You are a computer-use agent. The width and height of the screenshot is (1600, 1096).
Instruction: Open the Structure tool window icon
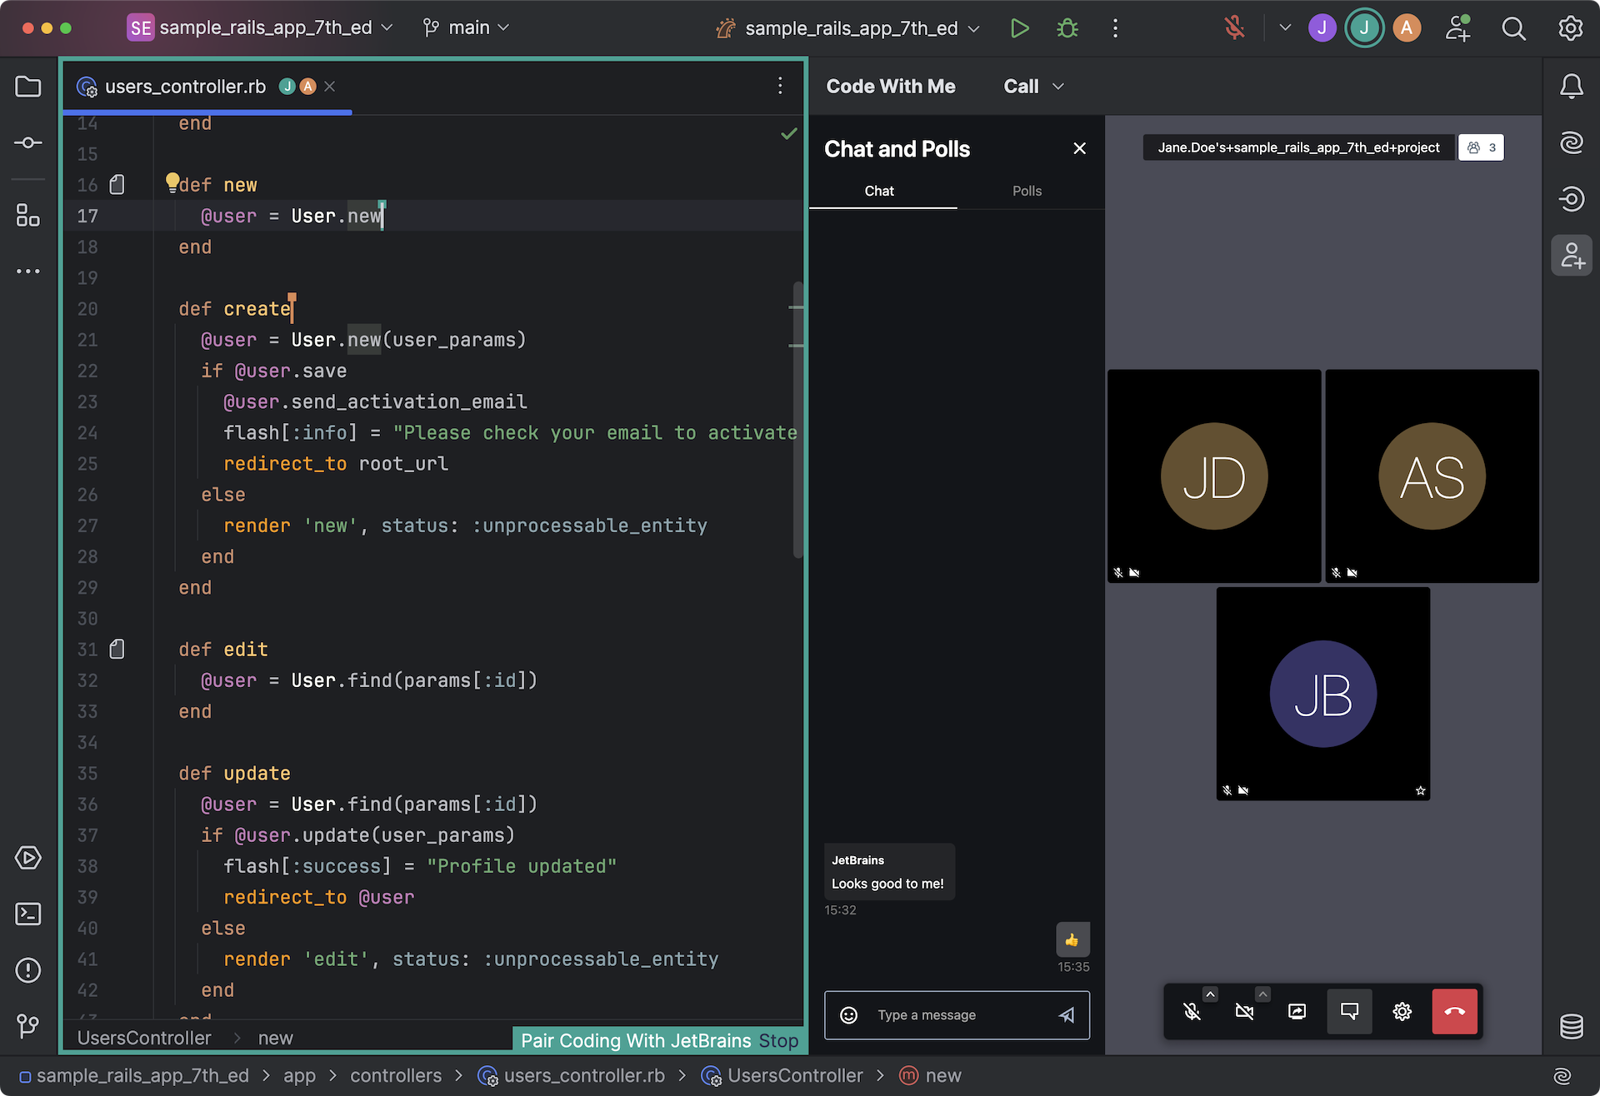[x=28, y=216]
